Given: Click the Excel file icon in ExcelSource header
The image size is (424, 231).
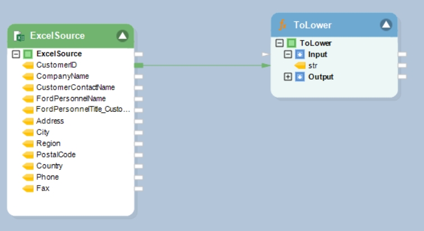Looking at the screenshot, I should coord(19,36).
